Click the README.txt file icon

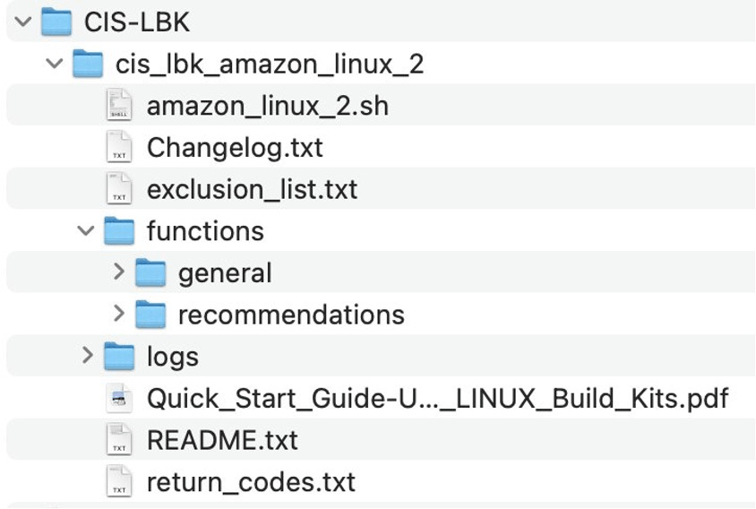[x=119, y=440]
